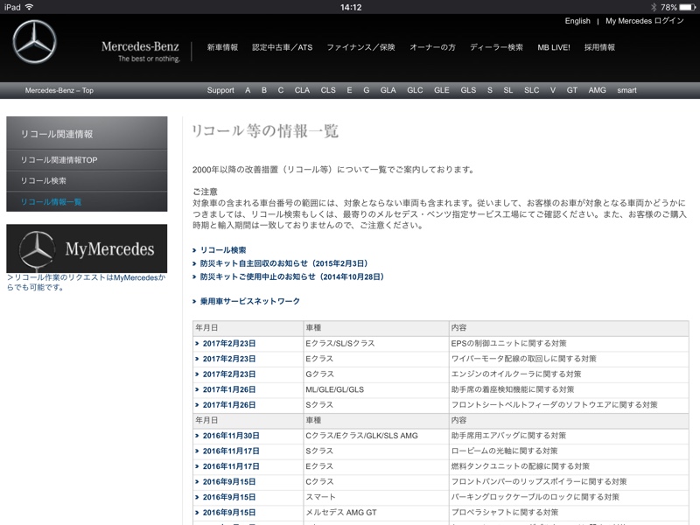Viewport: 700px width, 525px height.
Task: Open the 2016年9月15日 AMG GT recall
Action: coord(229,513)
